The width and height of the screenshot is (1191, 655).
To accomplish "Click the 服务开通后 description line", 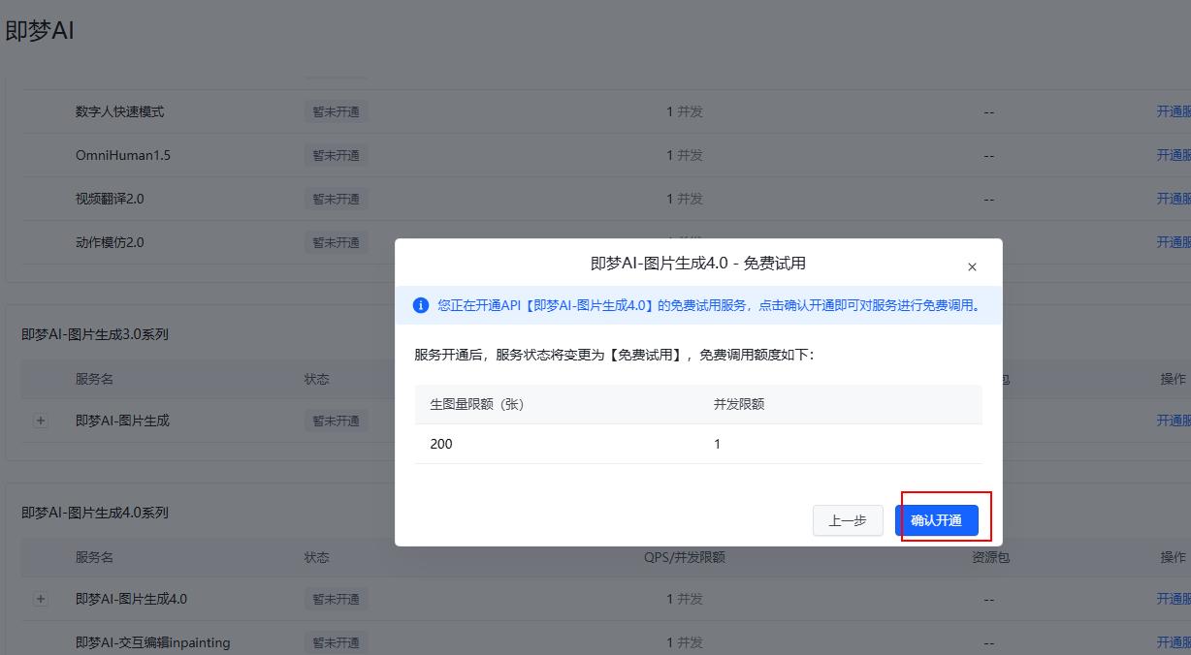I will coord(615,355).
